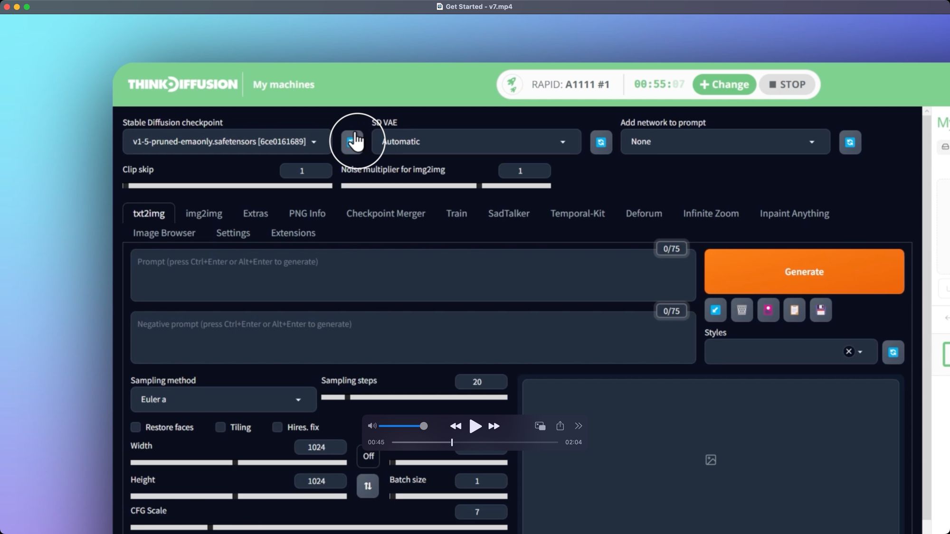Switch to the img2img tab
The width and height of the screenshot is (950, 534).
204,214
